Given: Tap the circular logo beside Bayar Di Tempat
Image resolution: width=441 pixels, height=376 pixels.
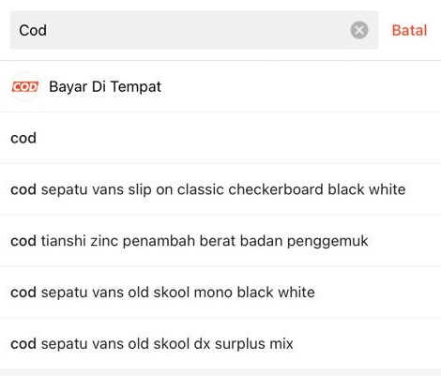Looking at the screenshot, I should (25, 86).
